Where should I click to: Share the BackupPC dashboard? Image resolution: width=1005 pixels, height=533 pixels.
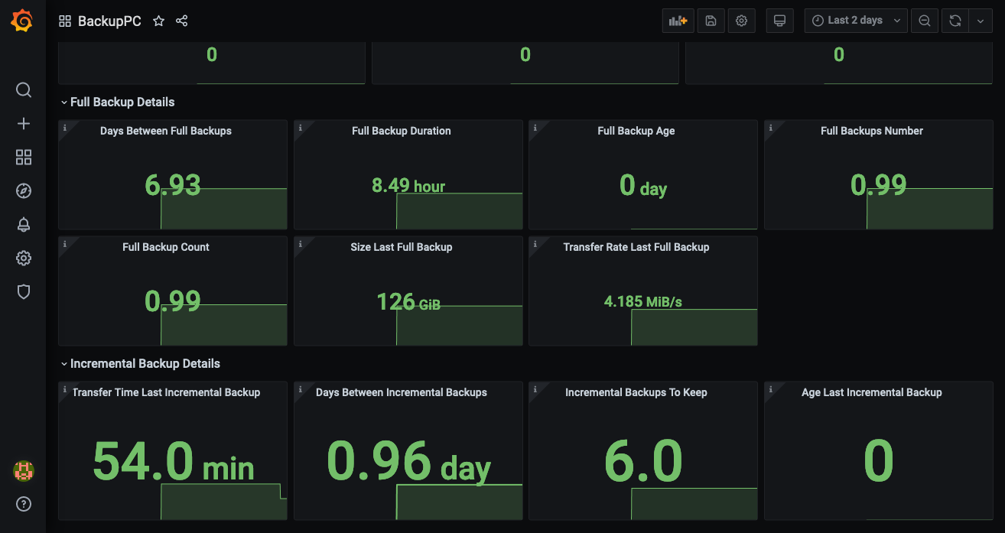click(x=181, y=21)
